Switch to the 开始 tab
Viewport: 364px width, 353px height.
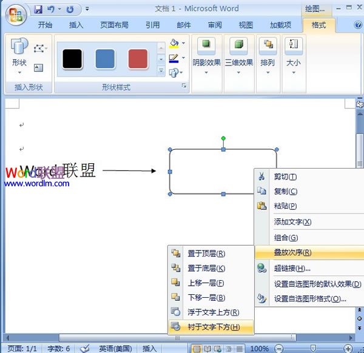45,25
